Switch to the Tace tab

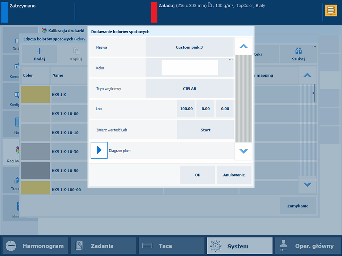coord(172,246)
